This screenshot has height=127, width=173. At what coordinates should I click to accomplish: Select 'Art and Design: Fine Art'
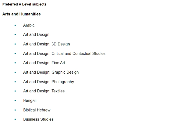point(44,63)
